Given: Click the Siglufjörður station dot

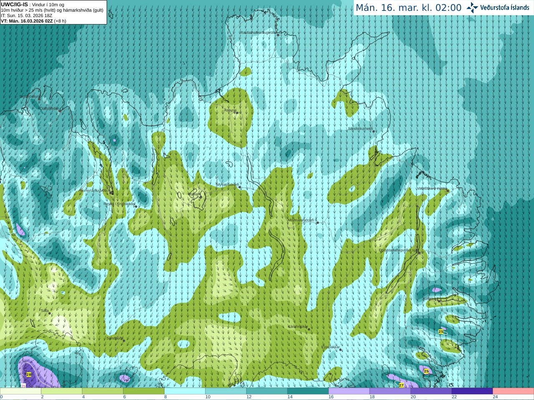Looking at the screenshot, I should point(40,99).
